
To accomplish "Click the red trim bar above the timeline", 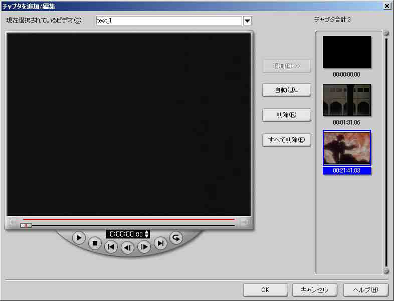I will (x=129, y=219).
